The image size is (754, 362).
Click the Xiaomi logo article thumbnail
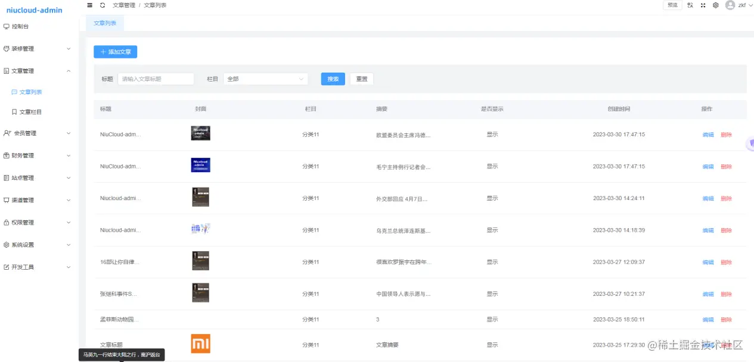[200, 344]
